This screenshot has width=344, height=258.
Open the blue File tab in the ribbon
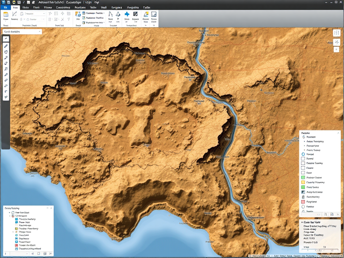(x=5, y=7)
